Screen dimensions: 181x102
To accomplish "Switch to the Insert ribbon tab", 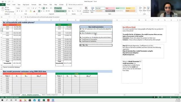I will [x=14, y=5].
